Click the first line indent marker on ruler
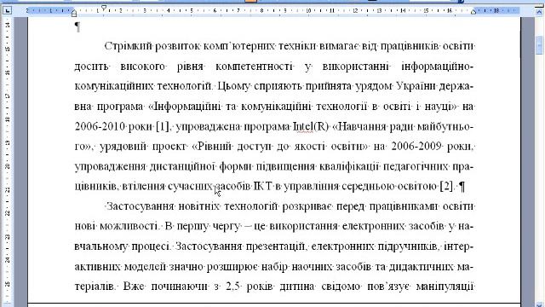The image size is (545, 307). coord(104,8)
